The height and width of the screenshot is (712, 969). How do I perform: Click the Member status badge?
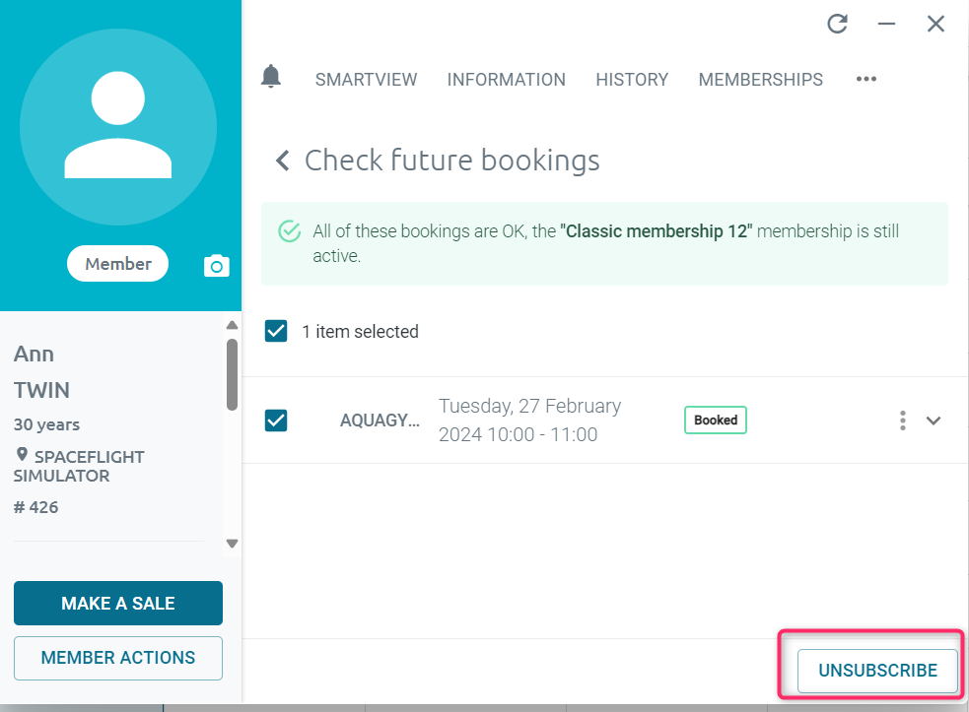(118, 264)
